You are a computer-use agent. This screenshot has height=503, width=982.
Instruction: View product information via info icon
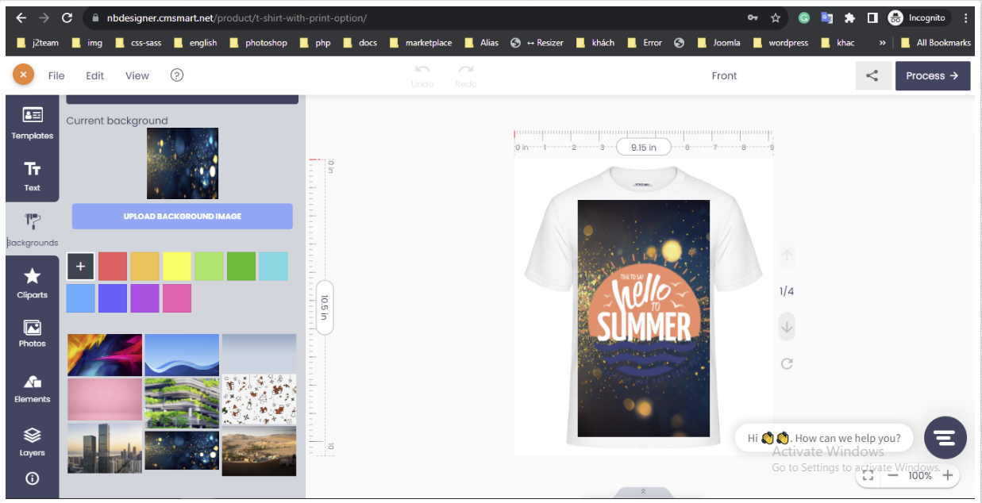(x=32, y=478)
